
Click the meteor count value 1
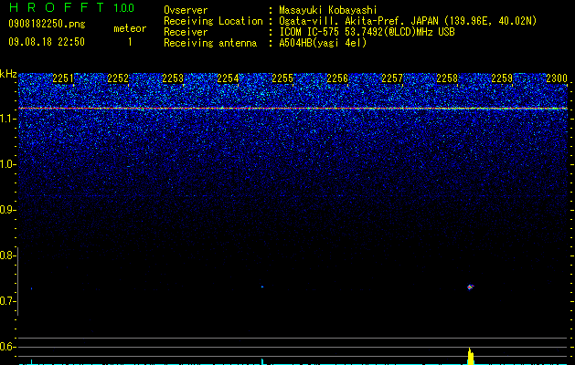point(130,42)
